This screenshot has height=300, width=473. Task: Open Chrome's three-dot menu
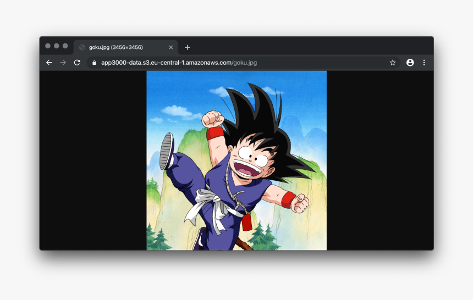click(424, 63)
